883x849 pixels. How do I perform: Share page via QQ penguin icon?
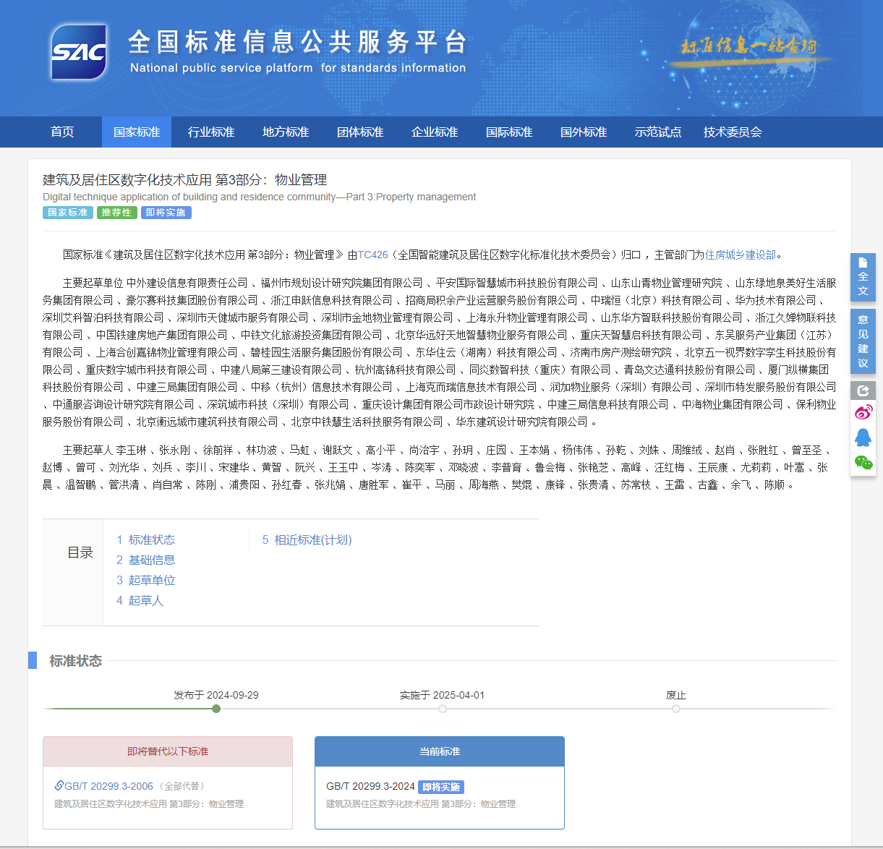(x=863, y=438)
